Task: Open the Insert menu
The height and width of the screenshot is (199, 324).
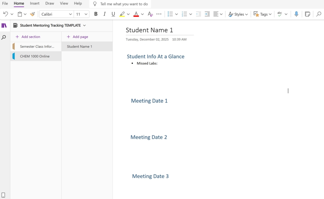Action: [x=34, y=3]
